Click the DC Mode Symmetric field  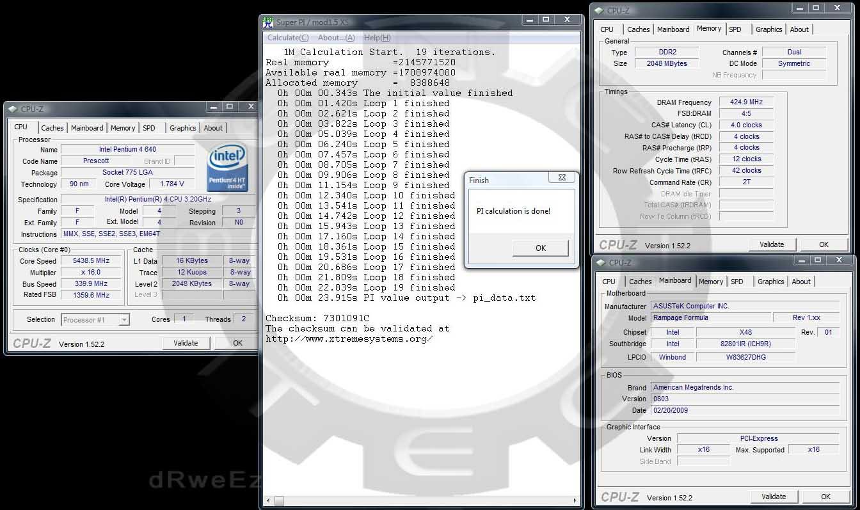pos(794,64)
